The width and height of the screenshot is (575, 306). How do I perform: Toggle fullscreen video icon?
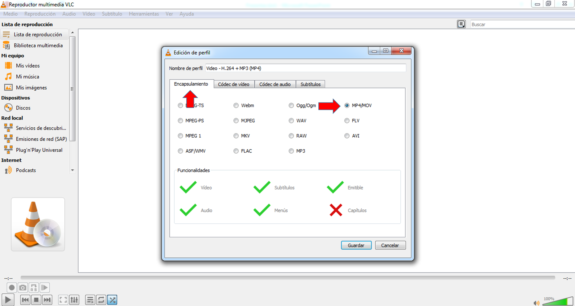pyautogui.click(x=63, y=300)
